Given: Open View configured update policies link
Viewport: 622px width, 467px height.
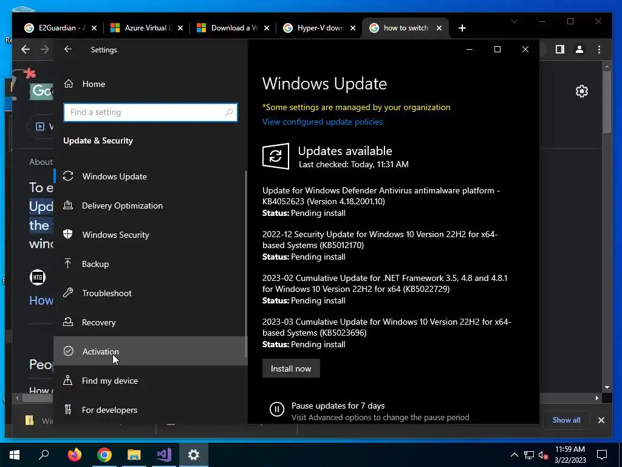Looking at the screenshot, I should click(323, 122).
